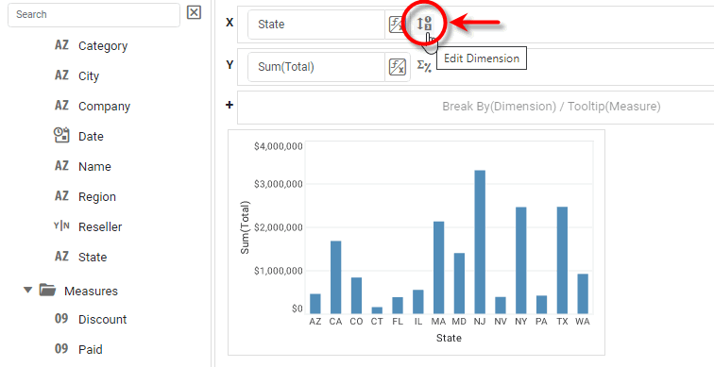Click the $2,000,000 axis label
Image resolution: width=714 pixels, height=367 pixels.
click(279, 227)
